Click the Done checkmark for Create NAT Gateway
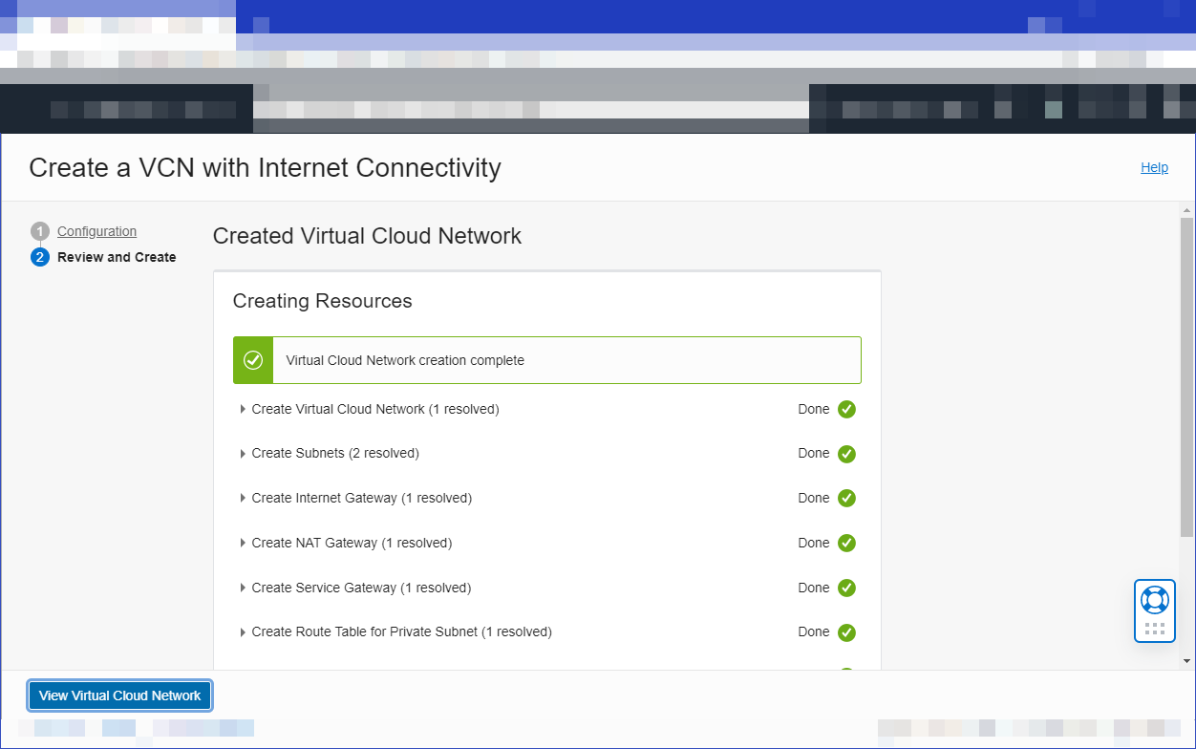 pyautogui.click(x=845, y=543)
